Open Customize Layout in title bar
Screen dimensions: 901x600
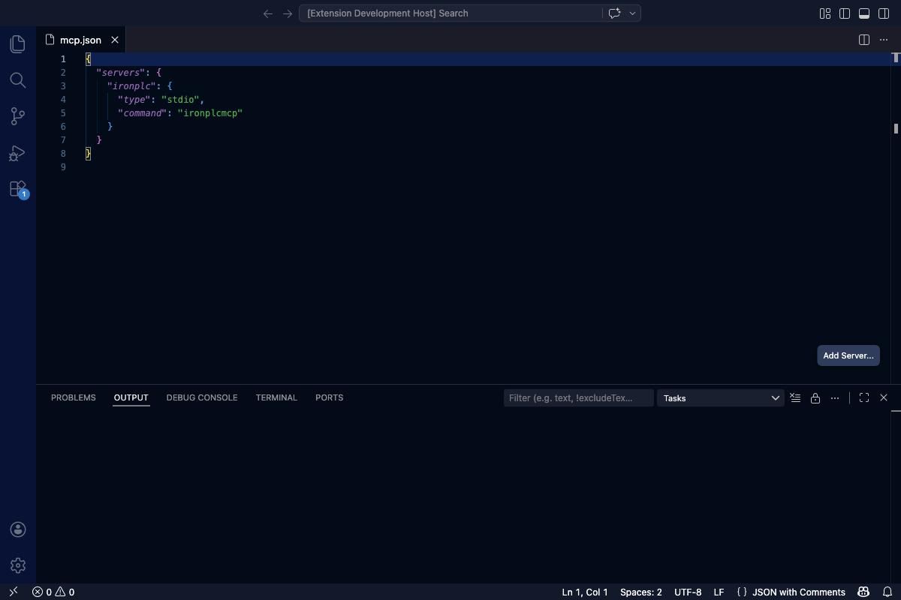pos(825,13)
